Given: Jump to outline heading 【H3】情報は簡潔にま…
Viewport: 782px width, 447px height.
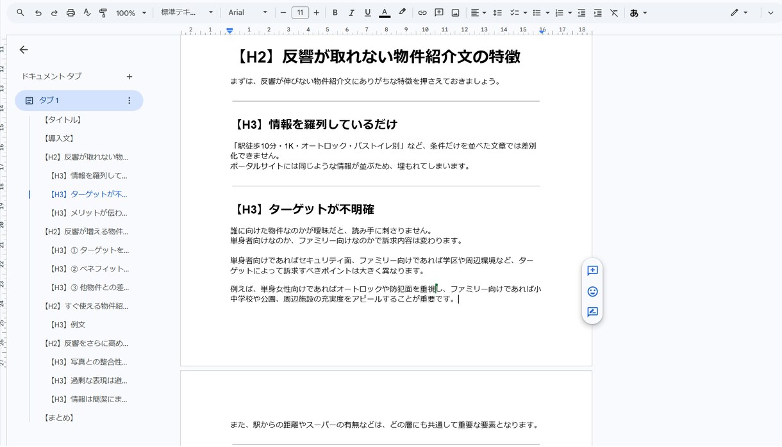Looking at the screenshot, I should (88, 399).
